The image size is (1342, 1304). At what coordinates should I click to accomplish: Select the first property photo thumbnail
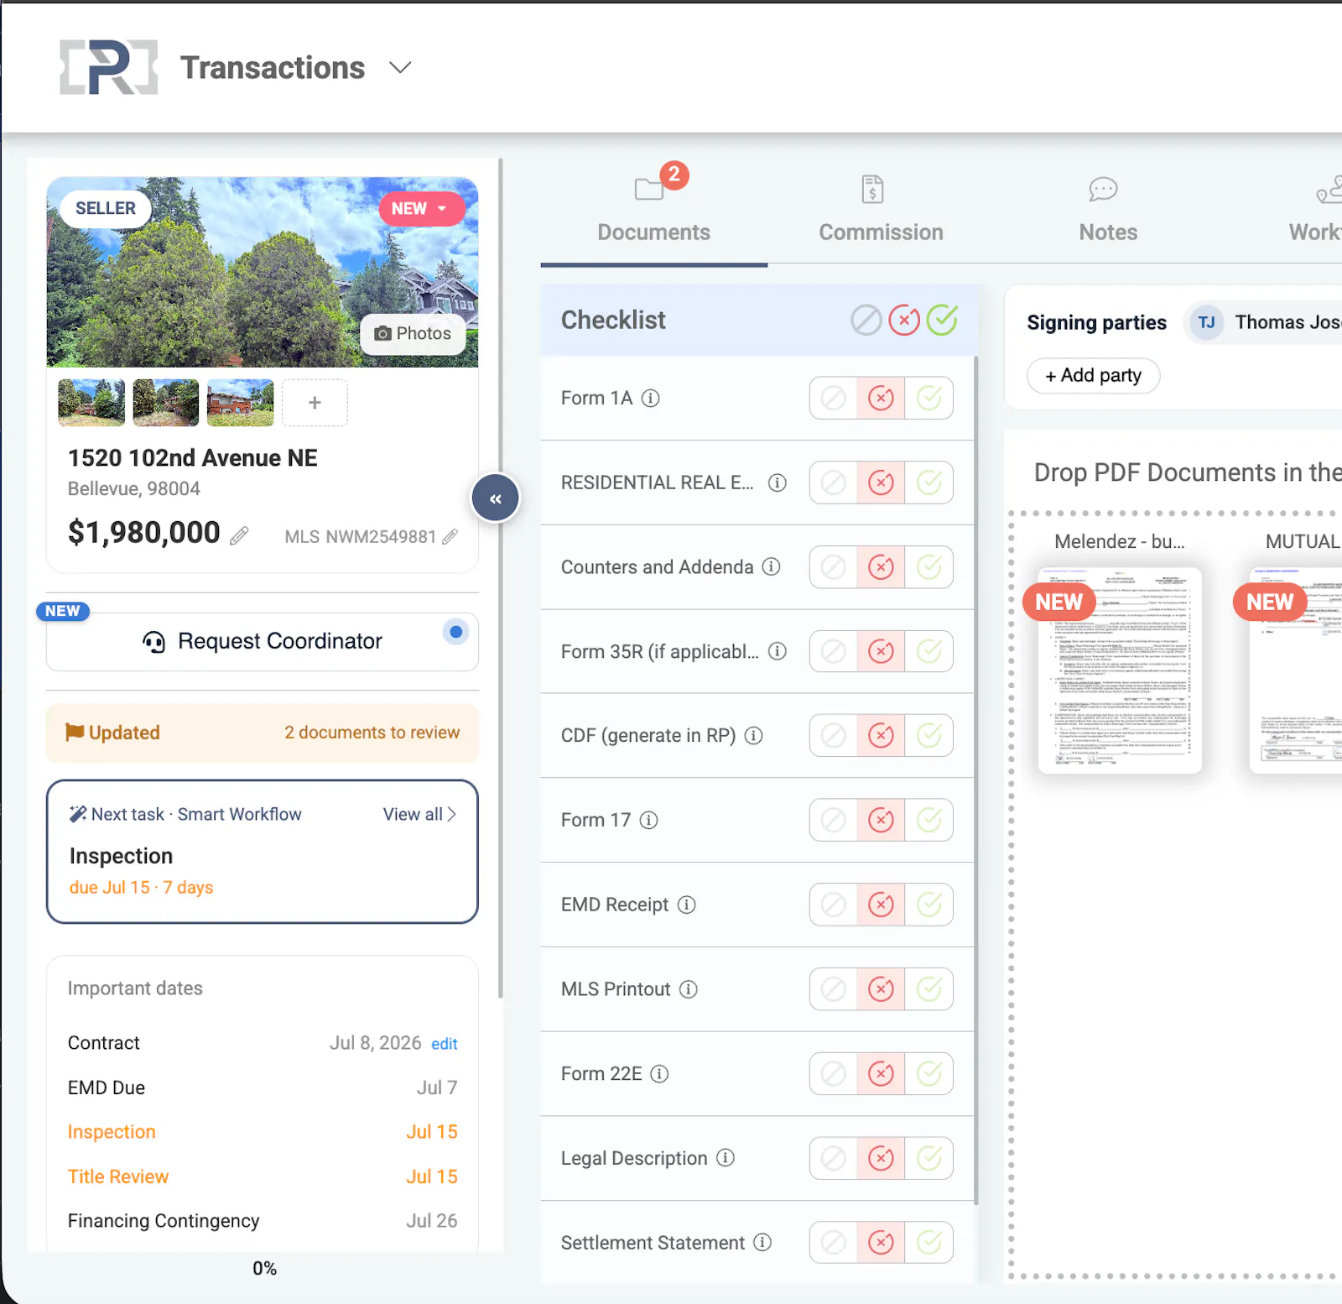[x=91, y=403]
